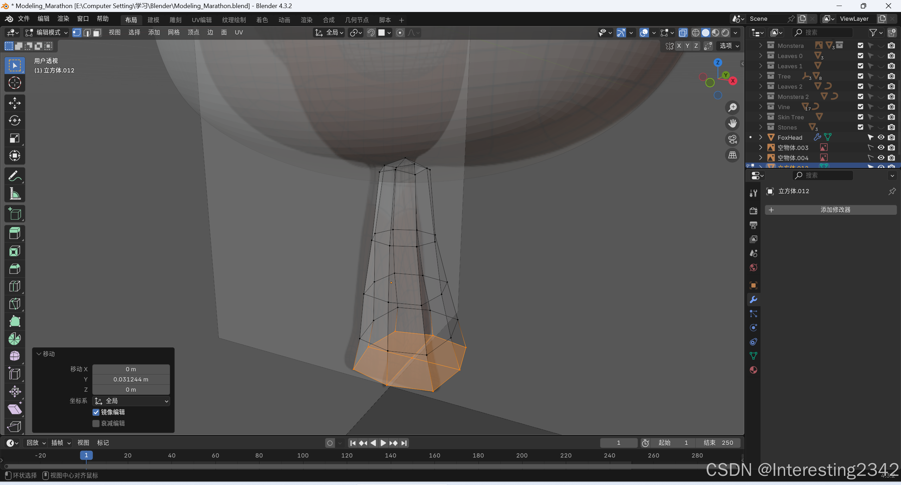This screenshot has width=901, height=485.
Task: Switch to the UV编辑 workspace tab
Action: [201, 20]
